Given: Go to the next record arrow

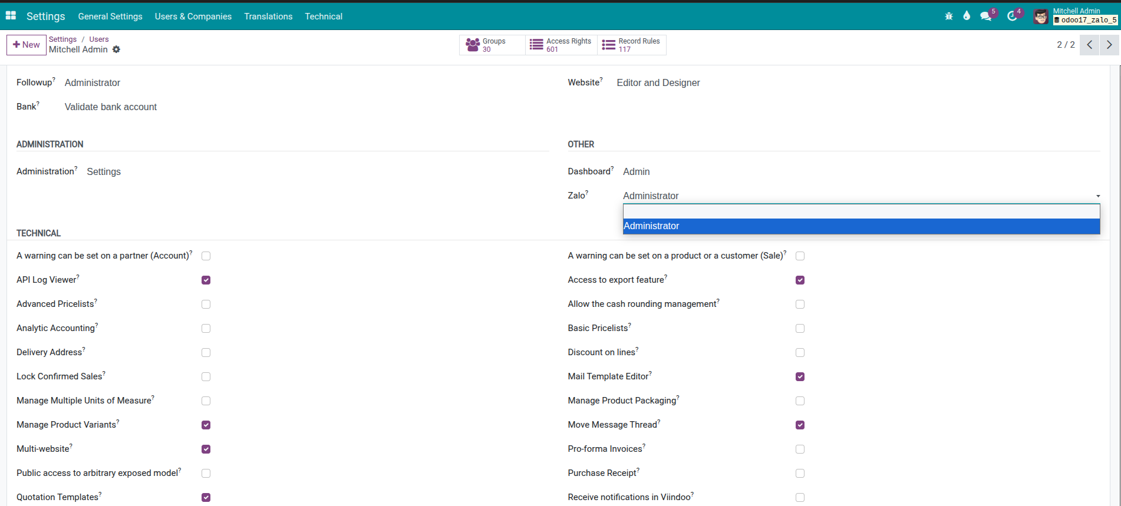Looking at the screenshot, I should point(1109,45).
